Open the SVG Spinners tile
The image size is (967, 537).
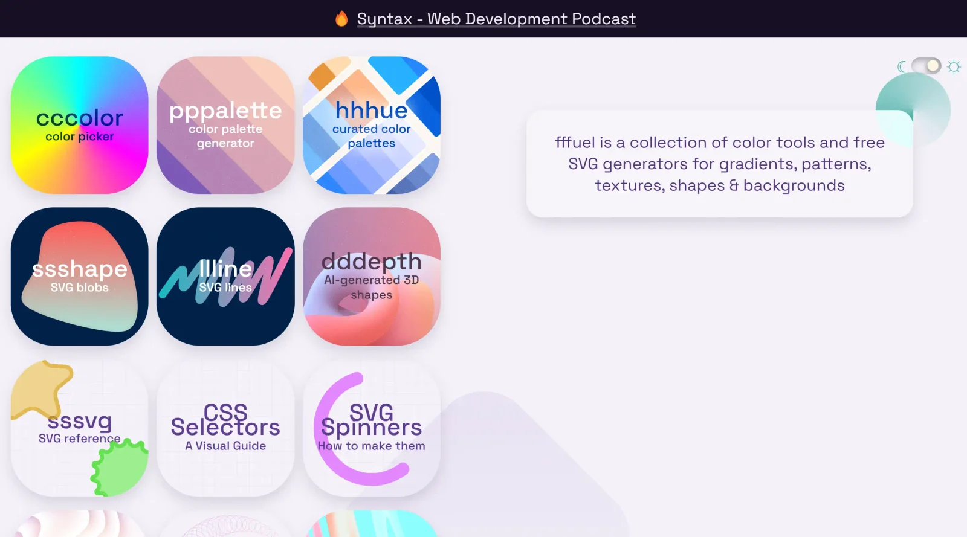click(x=372, y=428)
